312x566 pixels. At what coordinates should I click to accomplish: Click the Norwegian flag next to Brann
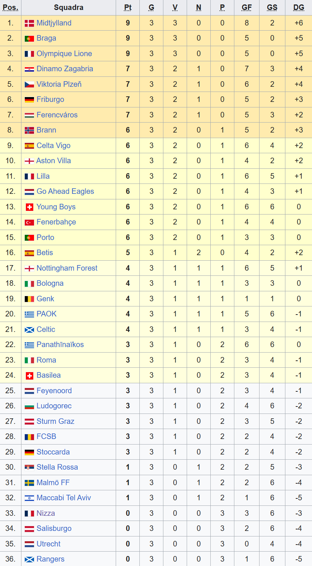29,130
